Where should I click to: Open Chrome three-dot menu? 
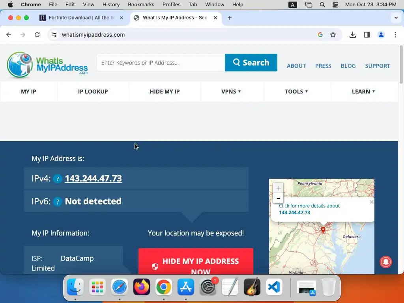point(395,35)
